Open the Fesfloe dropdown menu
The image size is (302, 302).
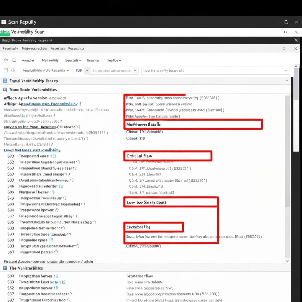click(114, 60)
